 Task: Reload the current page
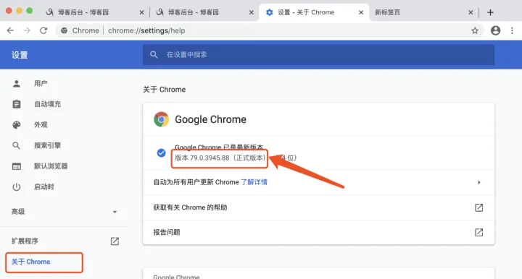43,30
